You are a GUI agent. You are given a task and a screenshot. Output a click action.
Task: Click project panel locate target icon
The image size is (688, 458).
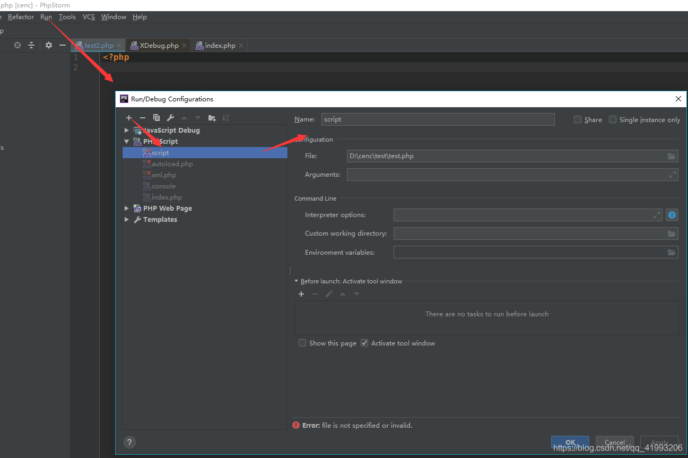[x=18, y=45]
